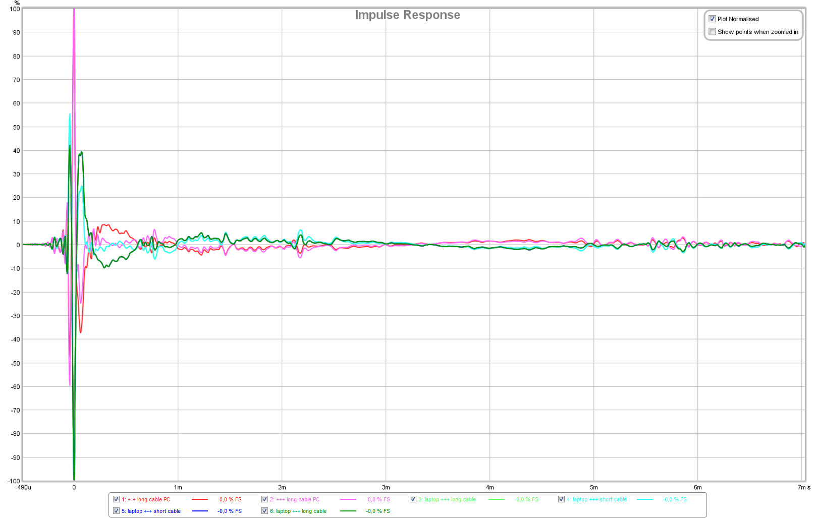Click the '5m' time axis label
The image size is (816, 518).
point(594,487)
